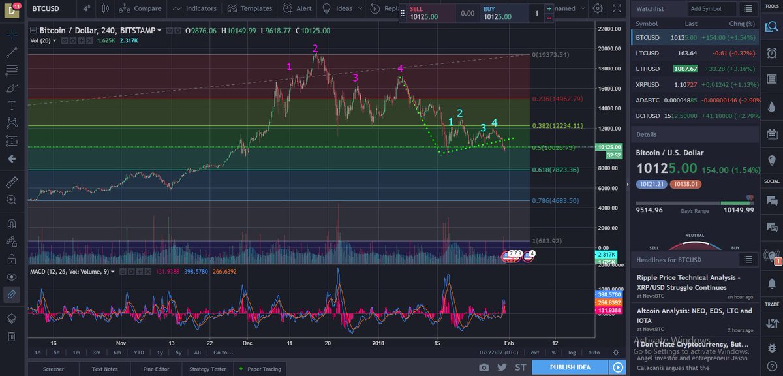
Task: Click the Add Symbol input field
Action: (x=713, y=9)
